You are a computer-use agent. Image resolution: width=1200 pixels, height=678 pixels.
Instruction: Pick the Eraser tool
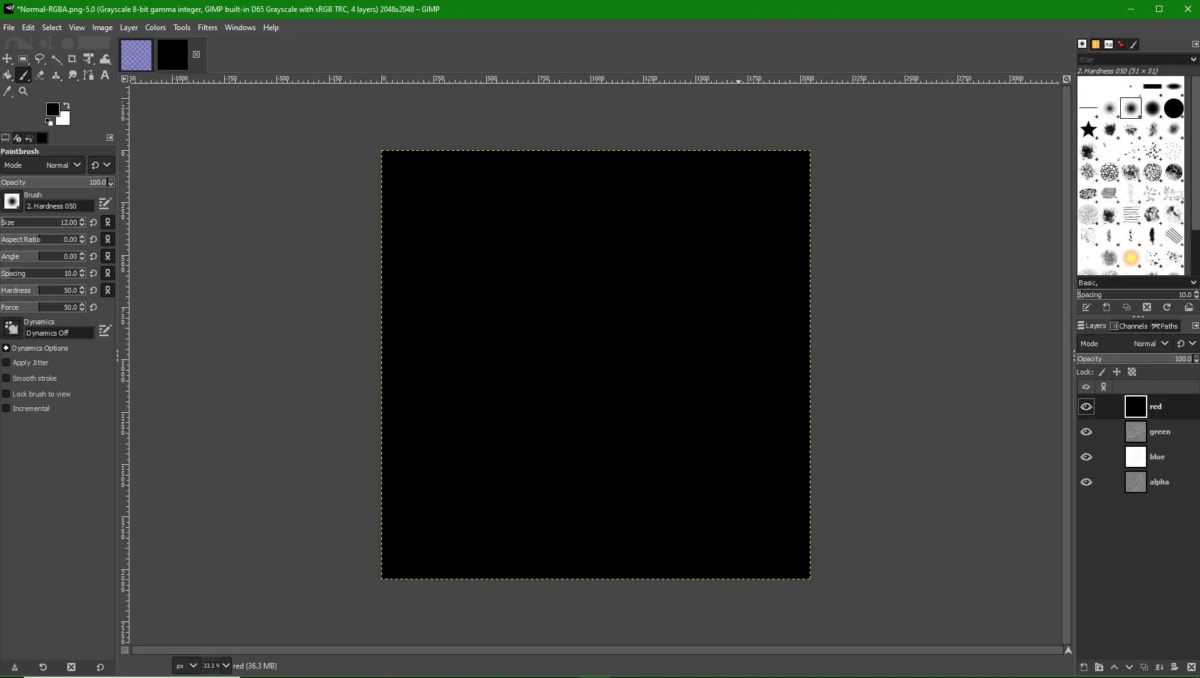point(40,75)
